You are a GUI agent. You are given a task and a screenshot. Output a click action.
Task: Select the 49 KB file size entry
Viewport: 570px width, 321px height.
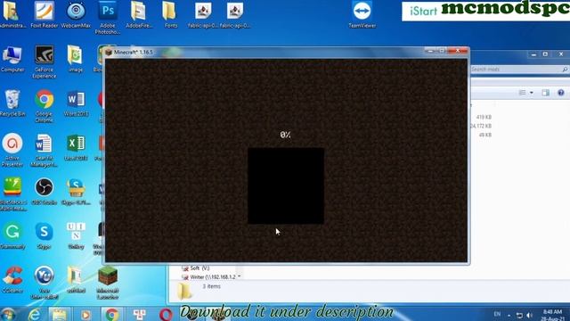pyautogui.click(x=485, y=135)
